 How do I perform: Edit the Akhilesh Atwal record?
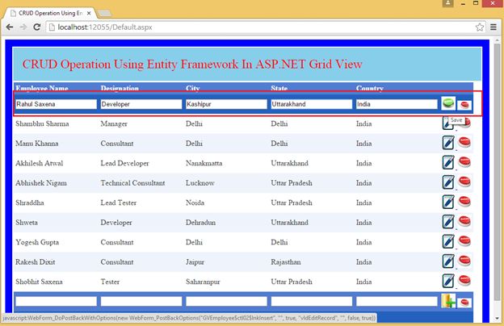448,162
